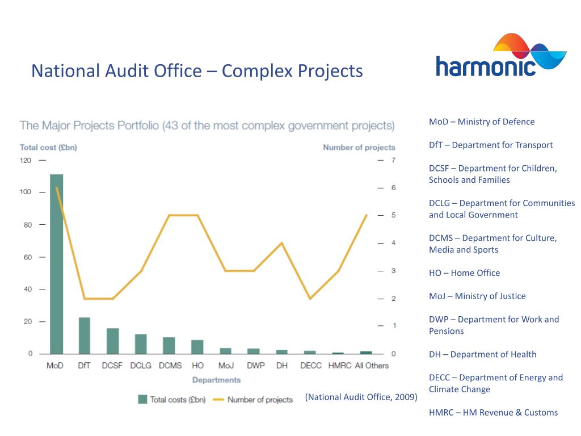Click MoJ – Ministry of Justice definition
Viewport: 581px width, 436px height.
coord(477,296)
